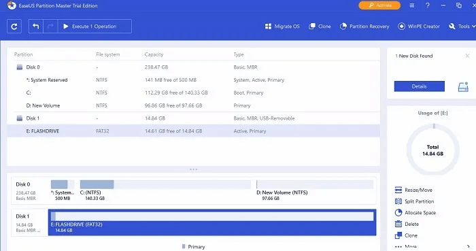Click the Partition column header
This screenshot has height=251, width=476.
(x=23, y=54)
